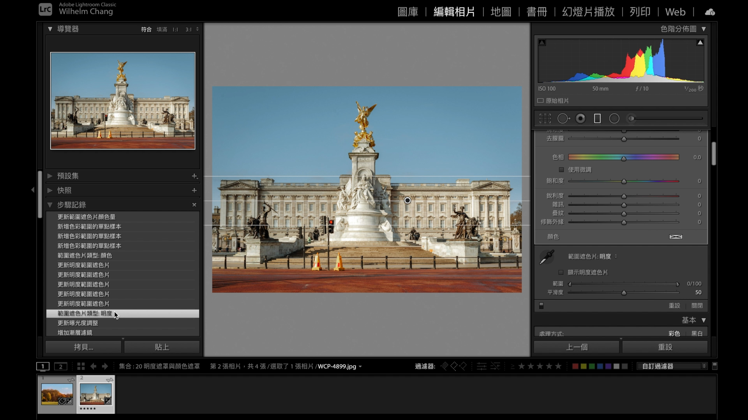Switch to the 地圖 module
The height and width of the screenshot is (420, 748).
[501, 12]
